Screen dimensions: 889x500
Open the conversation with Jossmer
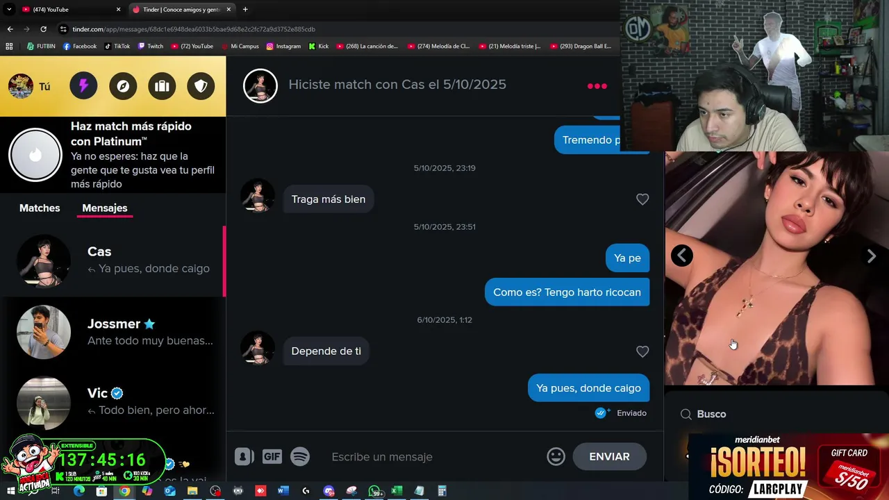(x=113, y=332)
